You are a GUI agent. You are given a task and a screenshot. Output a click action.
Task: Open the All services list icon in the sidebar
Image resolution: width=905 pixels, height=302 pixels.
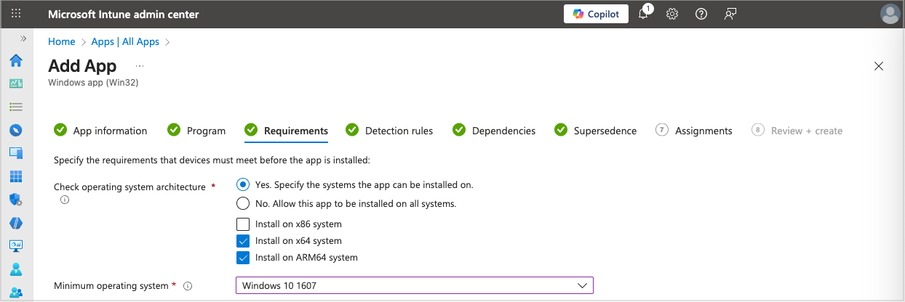16,107
